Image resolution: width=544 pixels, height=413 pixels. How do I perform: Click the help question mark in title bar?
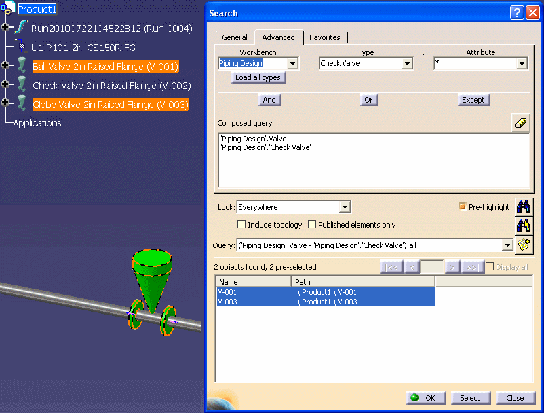coord(516,13)
